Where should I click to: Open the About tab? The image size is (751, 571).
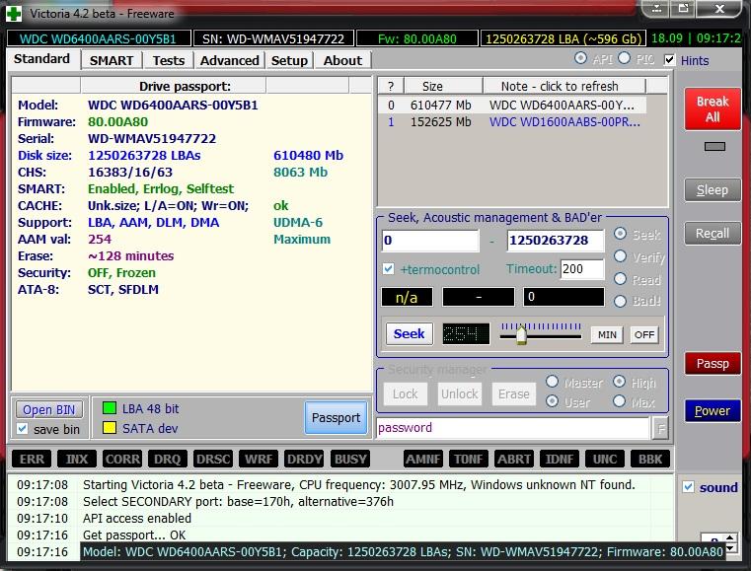click(x=342, y=60)
